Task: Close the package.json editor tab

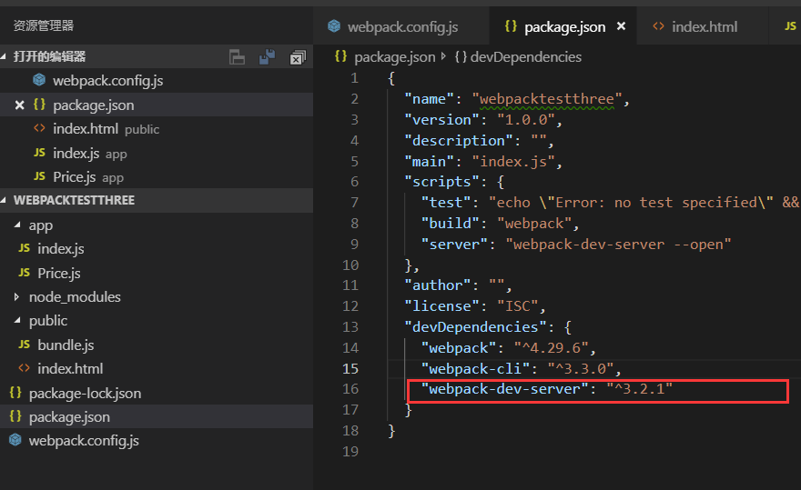Action: click(622, 26)
